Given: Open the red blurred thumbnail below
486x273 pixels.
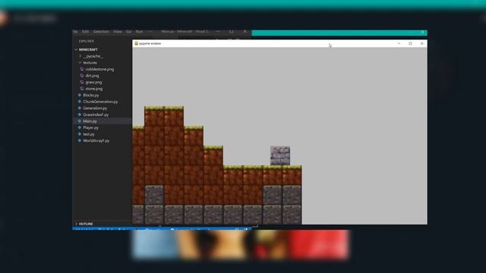Looking at the screenshot, I should click(x=319, y=244).
